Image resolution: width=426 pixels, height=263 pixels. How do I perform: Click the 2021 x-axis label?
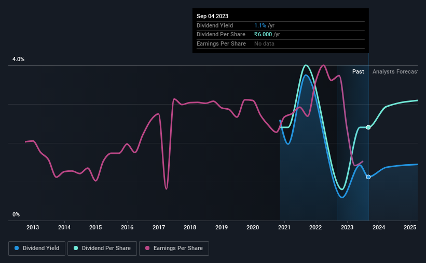tap(284, 227)
